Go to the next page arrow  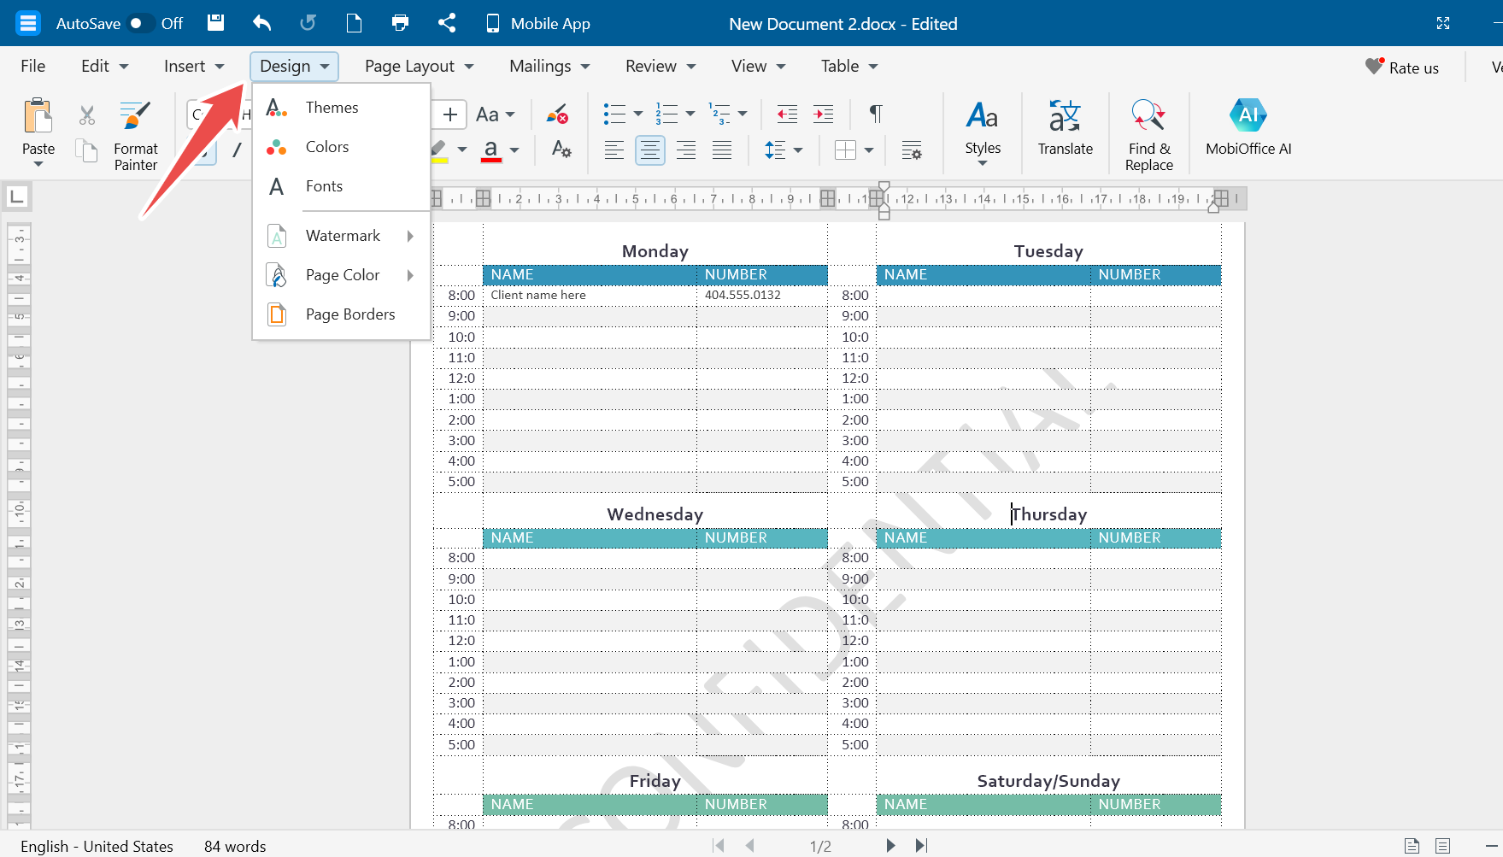pyautogui.click(x=890, y=845)
